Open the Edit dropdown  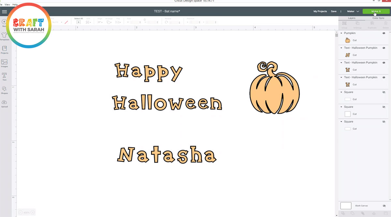(88, 22)
